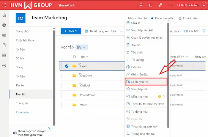Click the Chi tiết details button

pyautogui.click(x=191, y=31)
